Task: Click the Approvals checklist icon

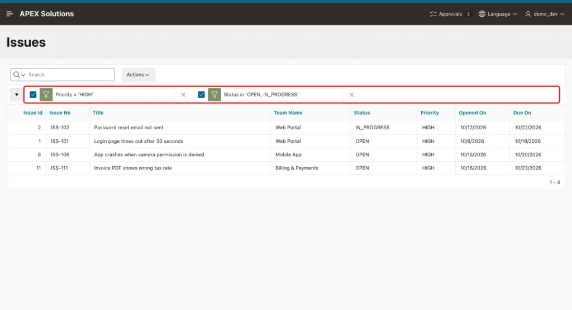Action: click(433, 14)
